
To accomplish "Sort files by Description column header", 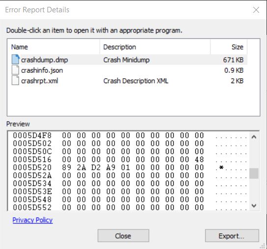I will pyautogui.click(x=155, y=47).
